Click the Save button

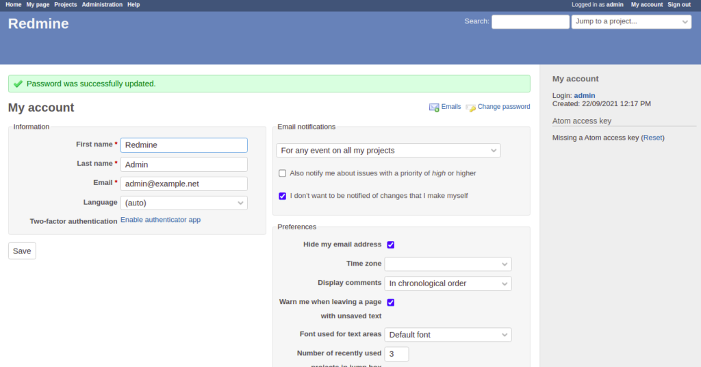tap(22, 251)
